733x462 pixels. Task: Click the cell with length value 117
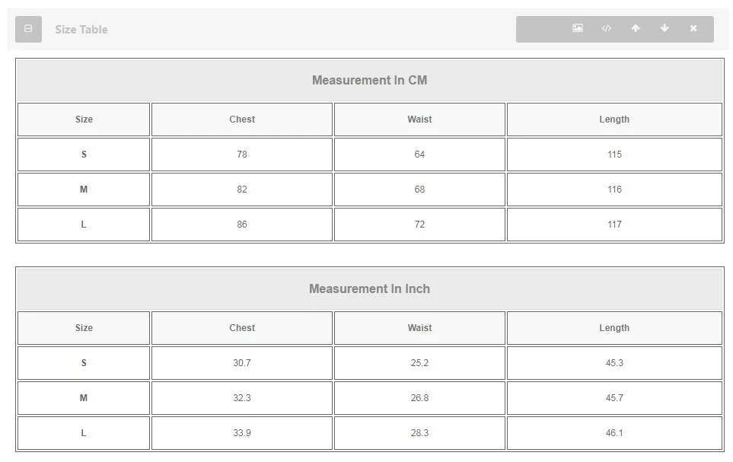(x=614, y=225)
